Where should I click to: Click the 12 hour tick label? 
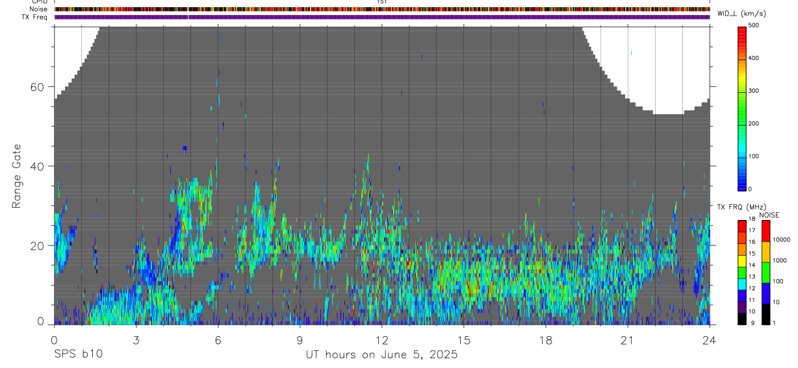[x=382, y=340]
